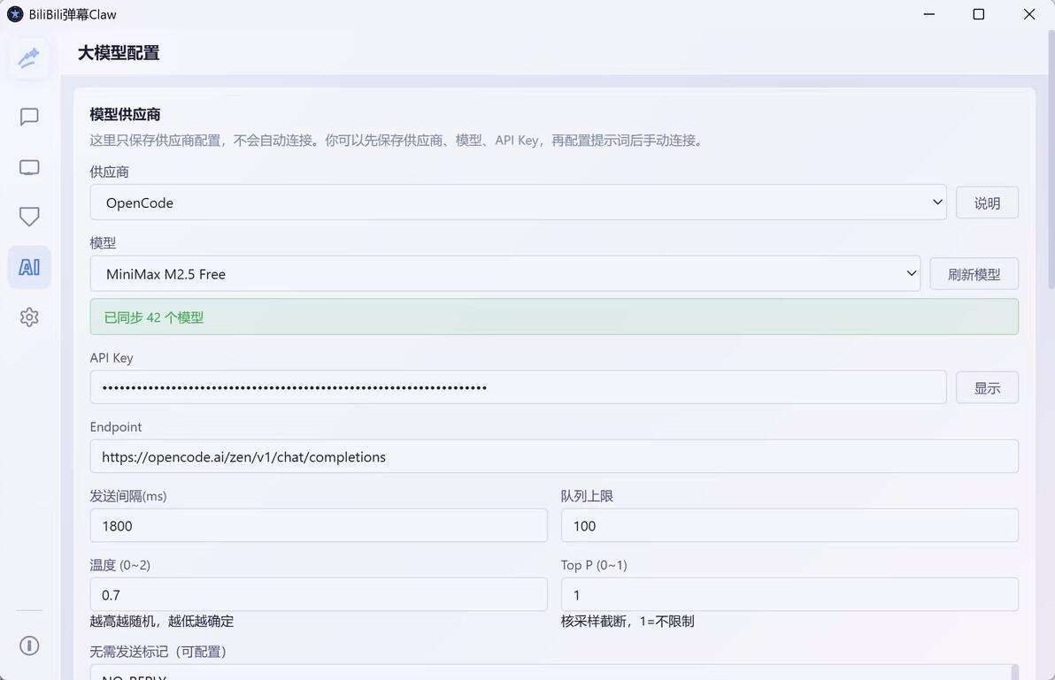Click the 刷新模型 button
The height and width of the screenshot is (680, 1055).
point(974,274)
